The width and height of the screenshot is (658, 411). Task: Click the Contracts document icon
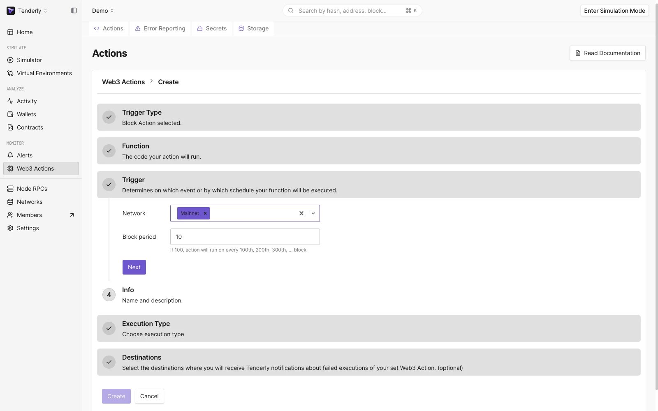10,127
